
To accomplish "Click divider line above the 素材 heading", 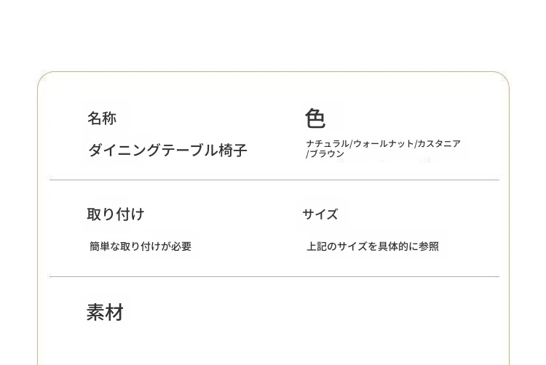I will click(x=274, y=276).
